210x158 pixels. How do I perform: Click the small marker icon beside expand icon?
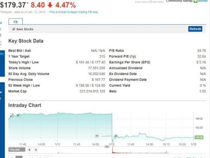[x=18, y=115]
